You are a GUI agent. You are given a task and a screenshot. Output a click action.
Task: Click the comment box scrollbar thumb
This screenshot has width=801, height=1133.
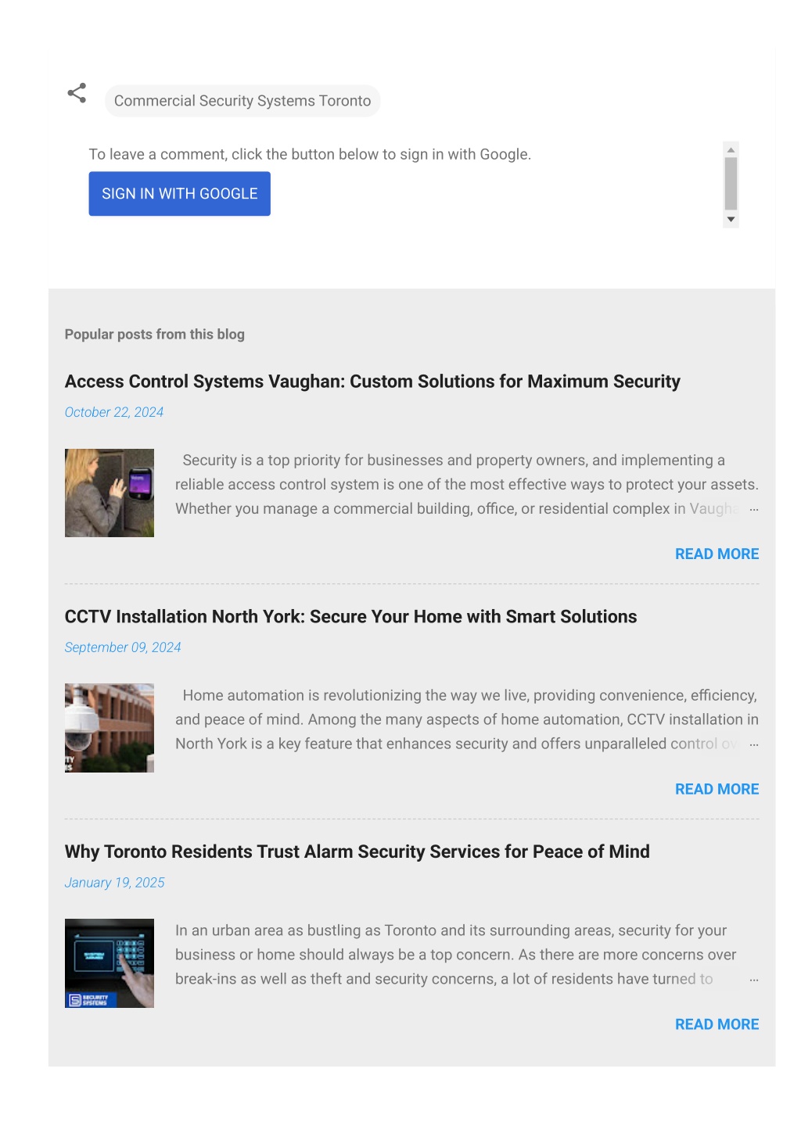coord(731,184)
